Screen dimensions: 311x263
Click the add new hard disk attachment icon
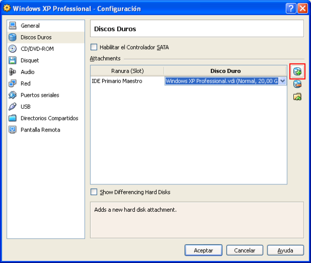(297, 71)
